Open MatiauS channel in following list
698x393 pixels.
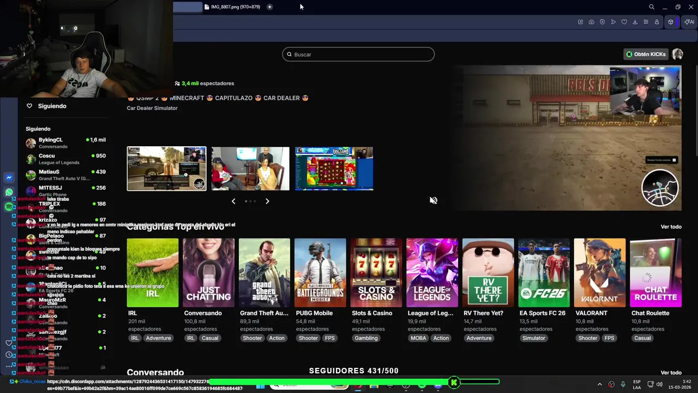[65, 175]
